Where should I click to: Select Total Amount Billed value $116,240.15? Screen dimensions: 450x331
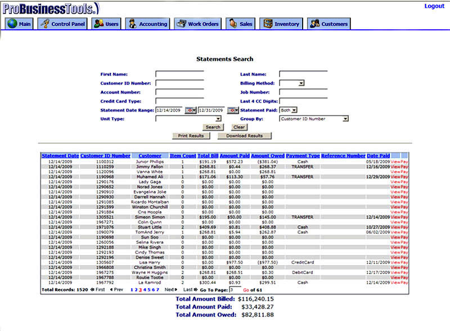[256, 299]
